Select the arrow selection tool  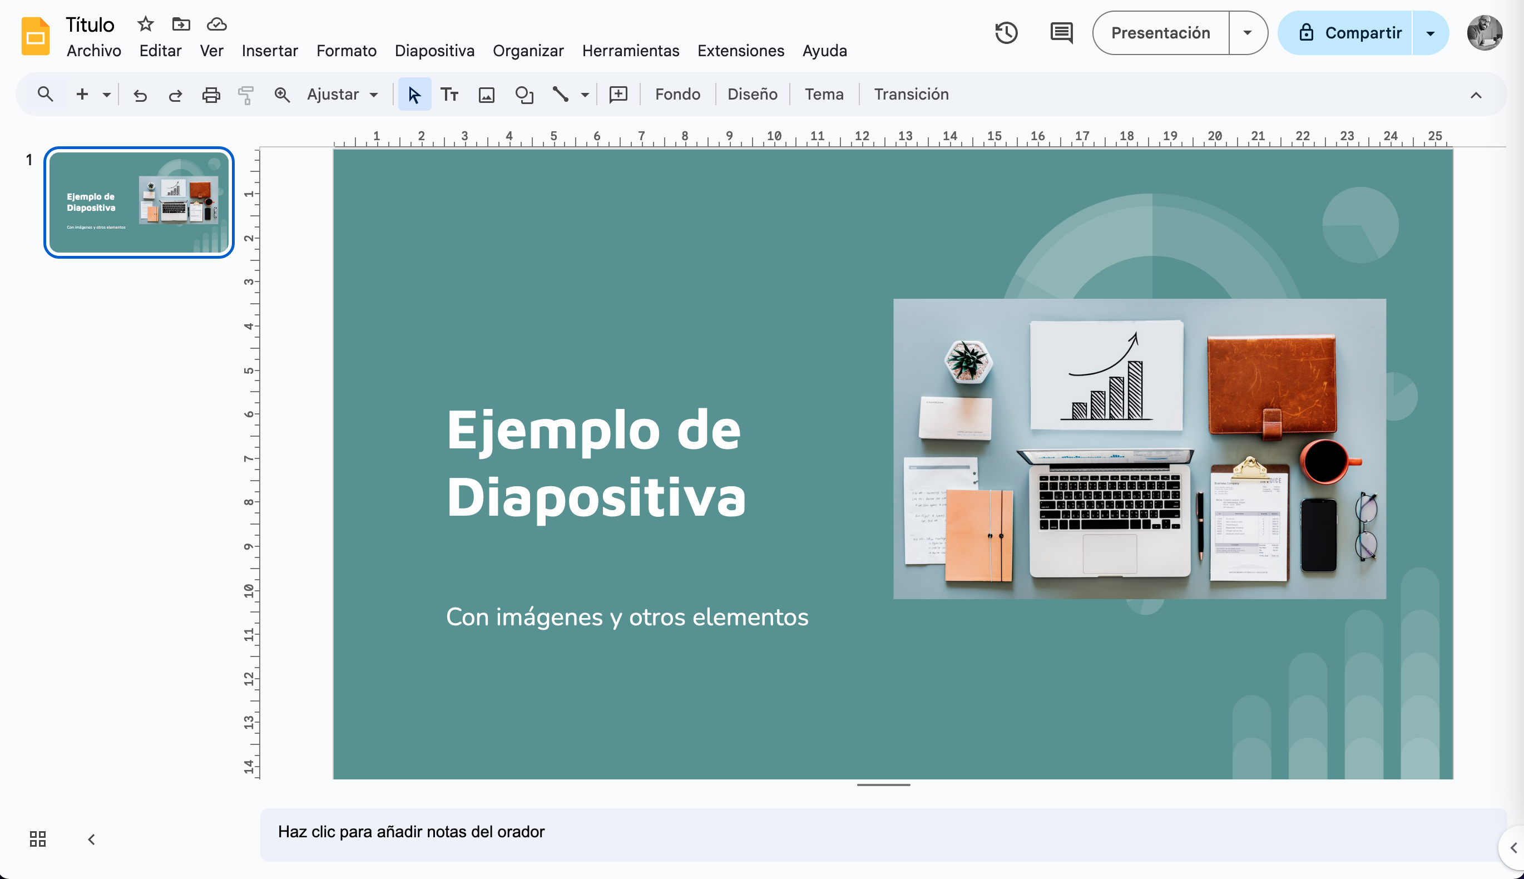tap(414, 94)
